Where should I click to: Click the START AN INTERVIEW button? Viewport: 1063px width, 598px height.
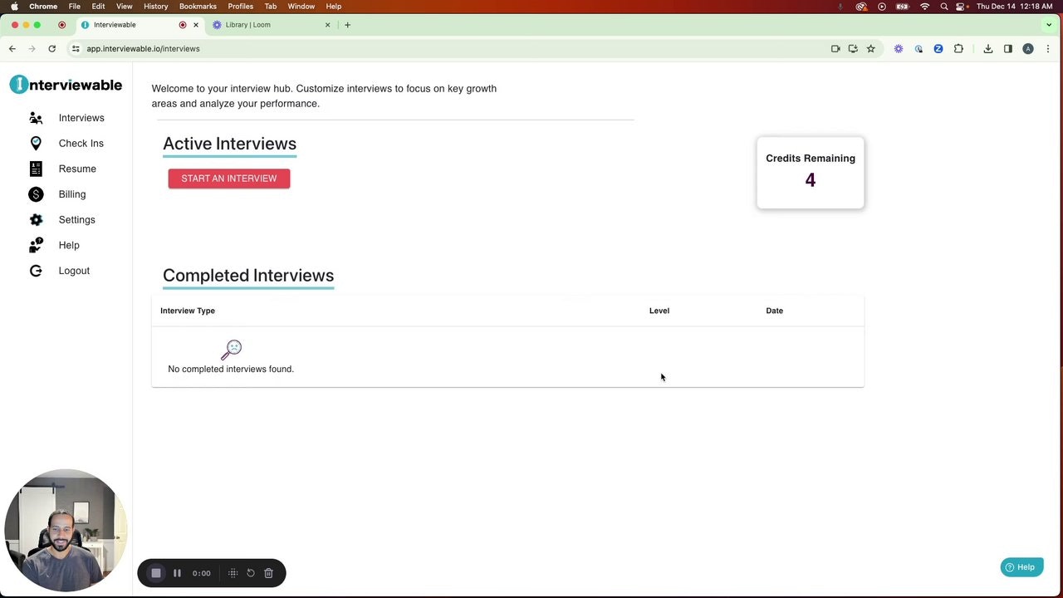click(228, 178)
